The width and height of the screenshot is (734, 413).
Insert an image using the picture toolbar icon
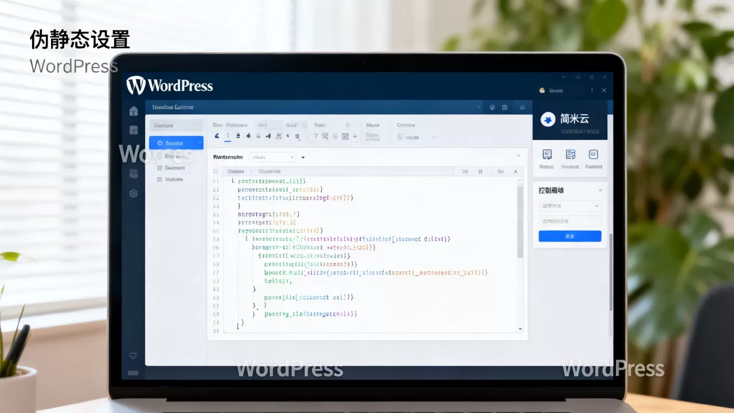345,136
